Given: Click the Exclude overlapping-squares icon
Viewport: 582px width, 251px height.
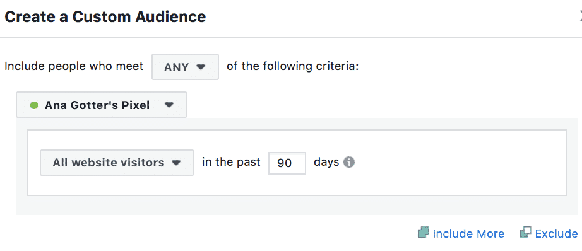Looking at the screenshot, I should [525, 233].
